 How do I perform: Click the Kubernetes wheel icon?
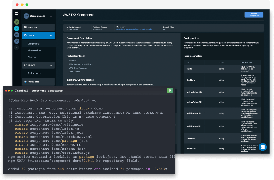click(25, 82)
